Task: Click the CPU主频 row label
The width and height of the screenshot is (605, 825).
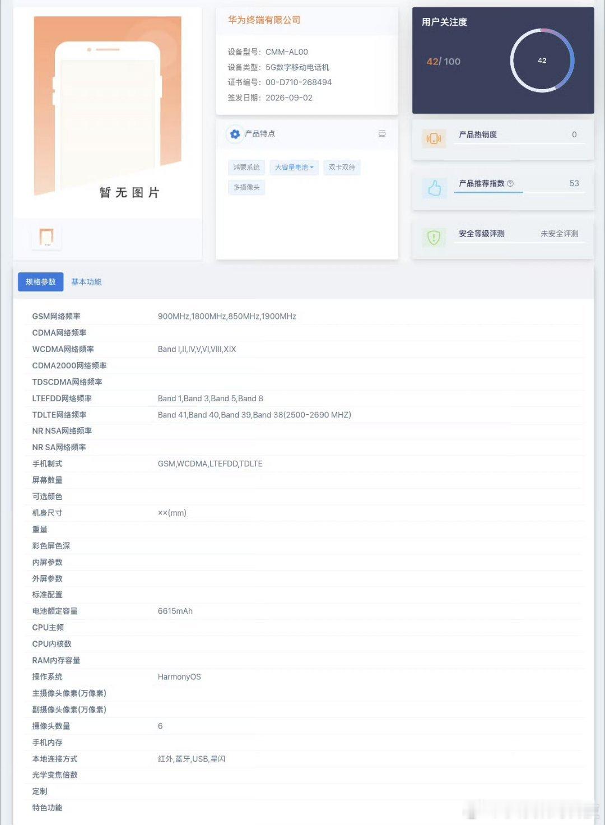Action: (x=48, y=627)
